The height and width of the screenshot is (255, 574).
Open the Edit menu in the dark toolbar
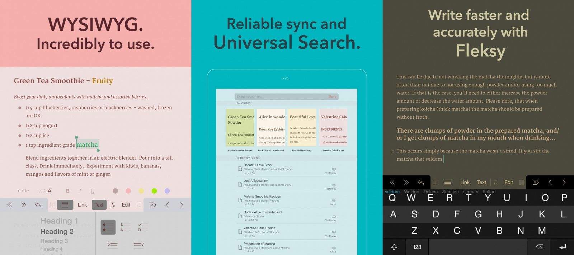click(508, 182)
